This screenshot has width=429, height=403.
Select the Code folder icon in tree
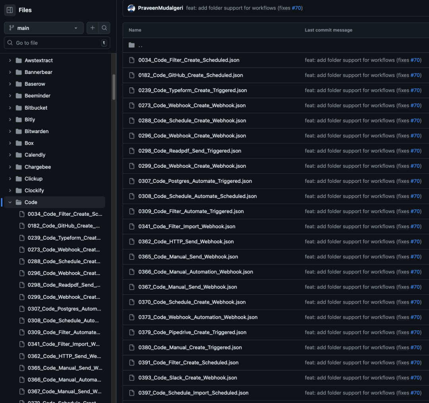tap(19, 202)
